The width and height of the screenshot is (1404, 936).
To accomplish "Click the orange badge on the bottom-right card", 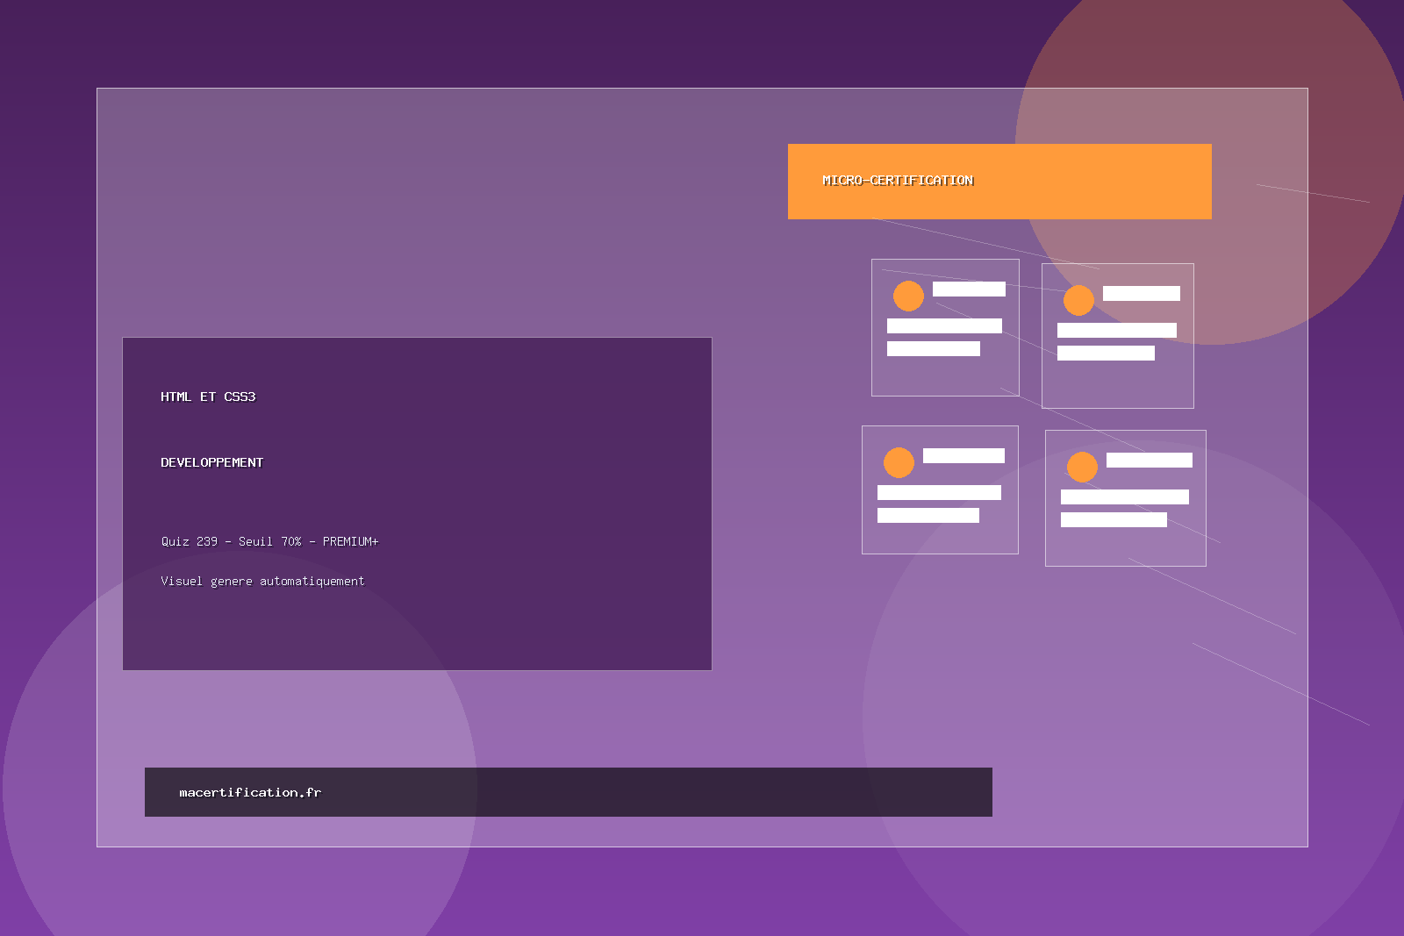I will pyautogui.click(x=1081, y=467).
